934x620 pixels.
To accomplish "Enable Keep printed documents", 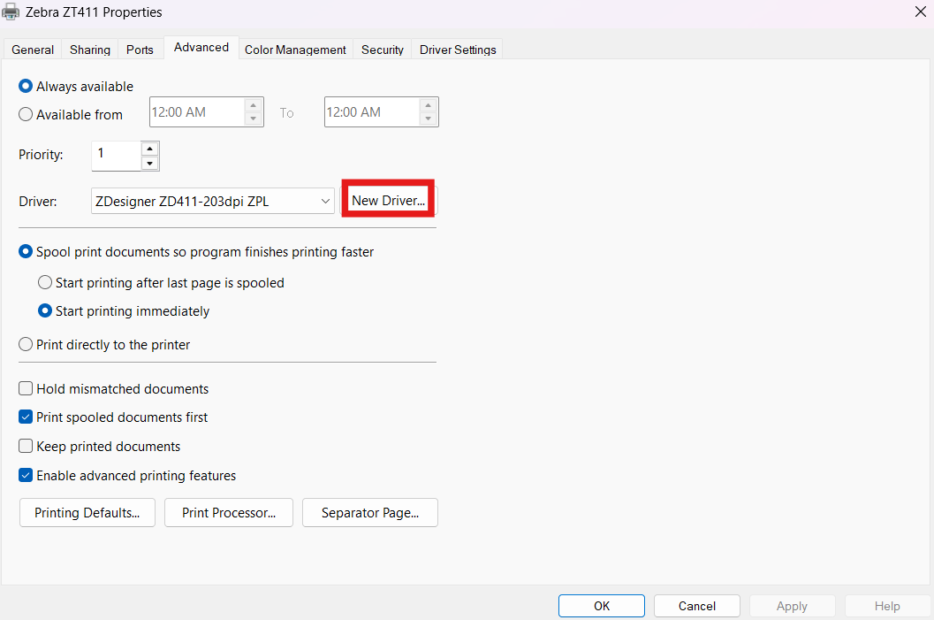I will click(x=26, y=446).
